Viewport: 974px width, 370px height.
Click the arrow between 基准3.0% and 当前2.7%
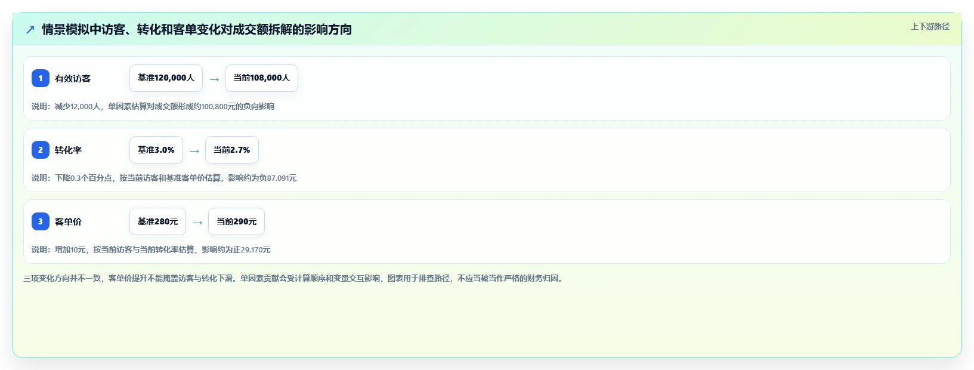[194, 151]
